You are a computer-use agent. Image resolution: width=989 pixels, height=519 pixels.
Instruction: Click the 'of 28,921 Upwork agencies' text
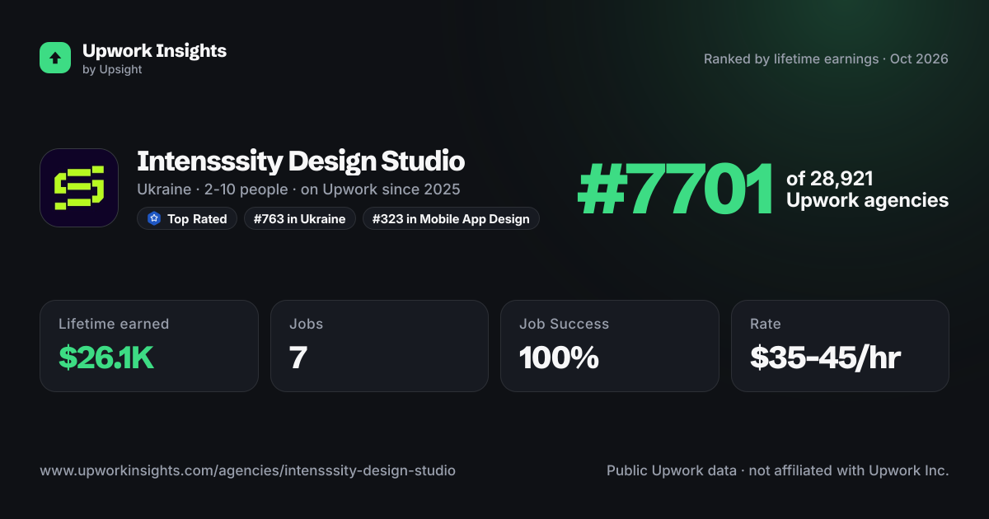pos(867,189)
